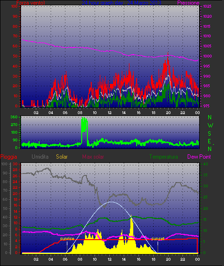This screenshot has width=224, height=266.
Task: Click the 06 hour label under solar chart
Action: point(65,259)
